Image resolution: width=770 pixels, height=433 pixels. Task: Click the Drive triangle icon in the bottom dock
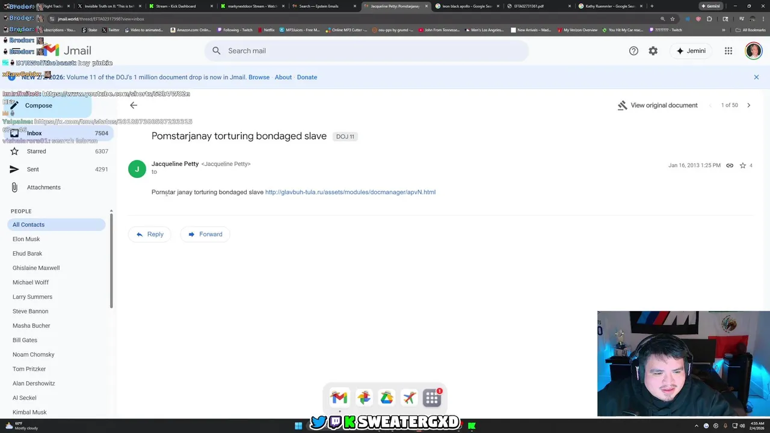tap(386, 398)
